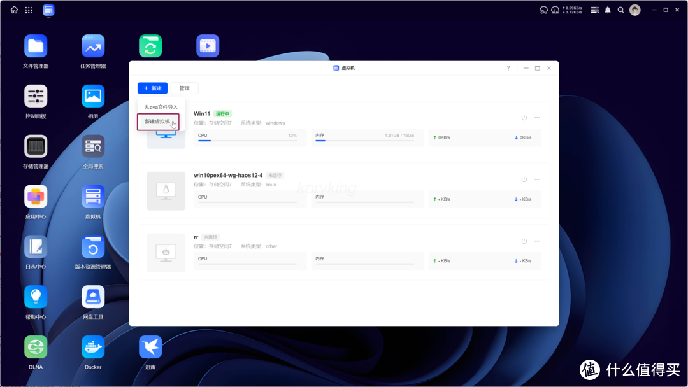Go to home via top bar icon
The width and height of the screenshot is (688, 387).
pyautogui.click(x=15, y=10)
